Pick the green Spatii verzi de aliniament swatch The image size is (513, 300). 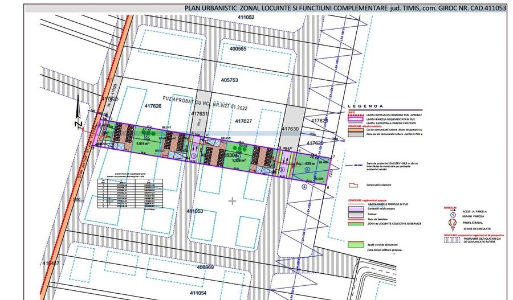coord(355,244)
